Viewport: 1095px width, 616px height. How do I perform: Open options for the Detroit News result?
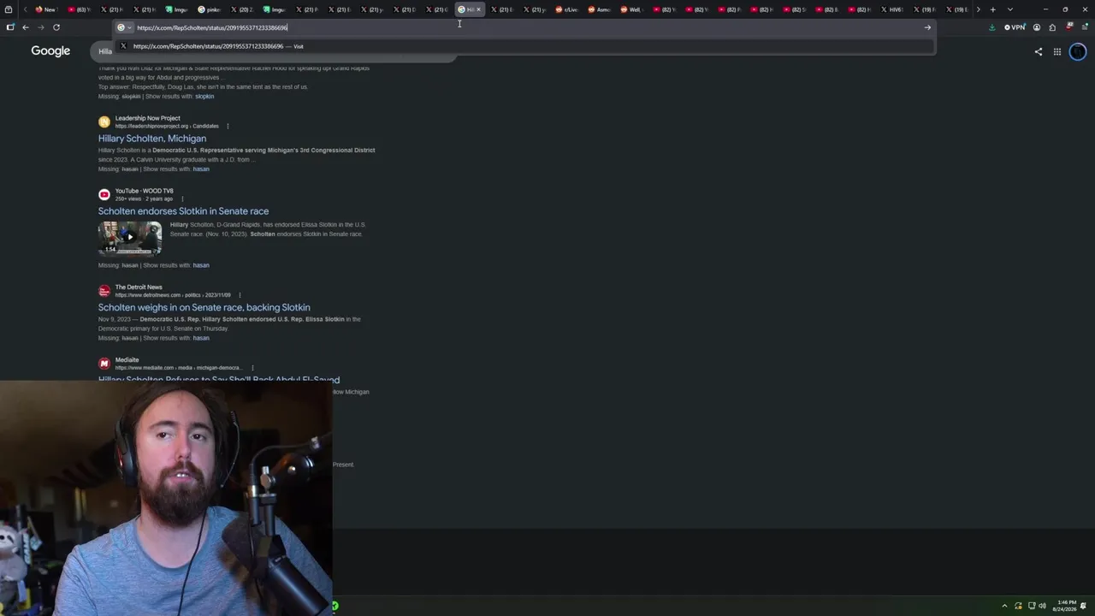pyautogui.click(x=240, y=295)
